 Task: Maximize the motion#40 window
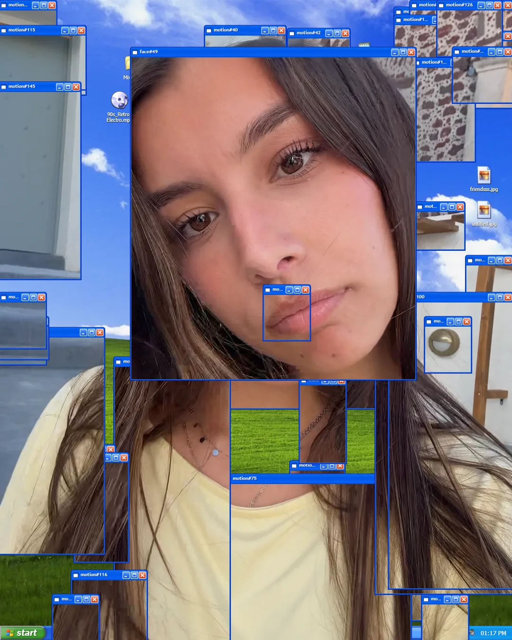[273, 30]
